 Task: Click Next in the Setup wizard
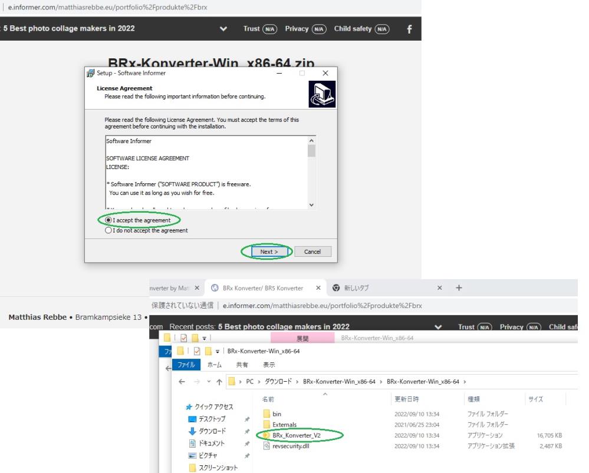tap(269, 252)
